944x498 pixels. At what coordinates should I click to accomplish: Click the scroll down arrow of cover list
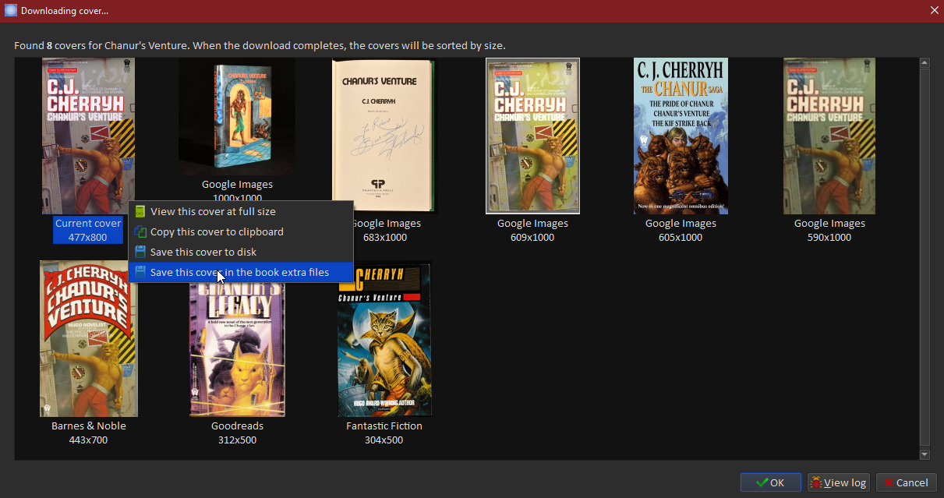tap(925, 454)
